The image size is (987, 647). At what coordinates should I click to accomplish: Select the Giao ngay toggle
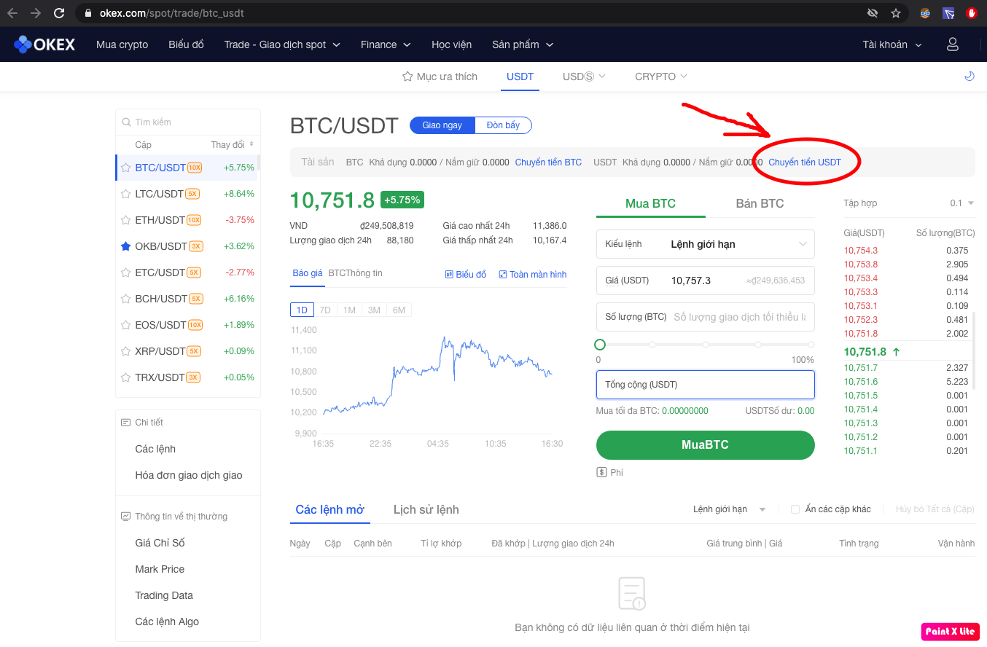(x=442, y=125)
